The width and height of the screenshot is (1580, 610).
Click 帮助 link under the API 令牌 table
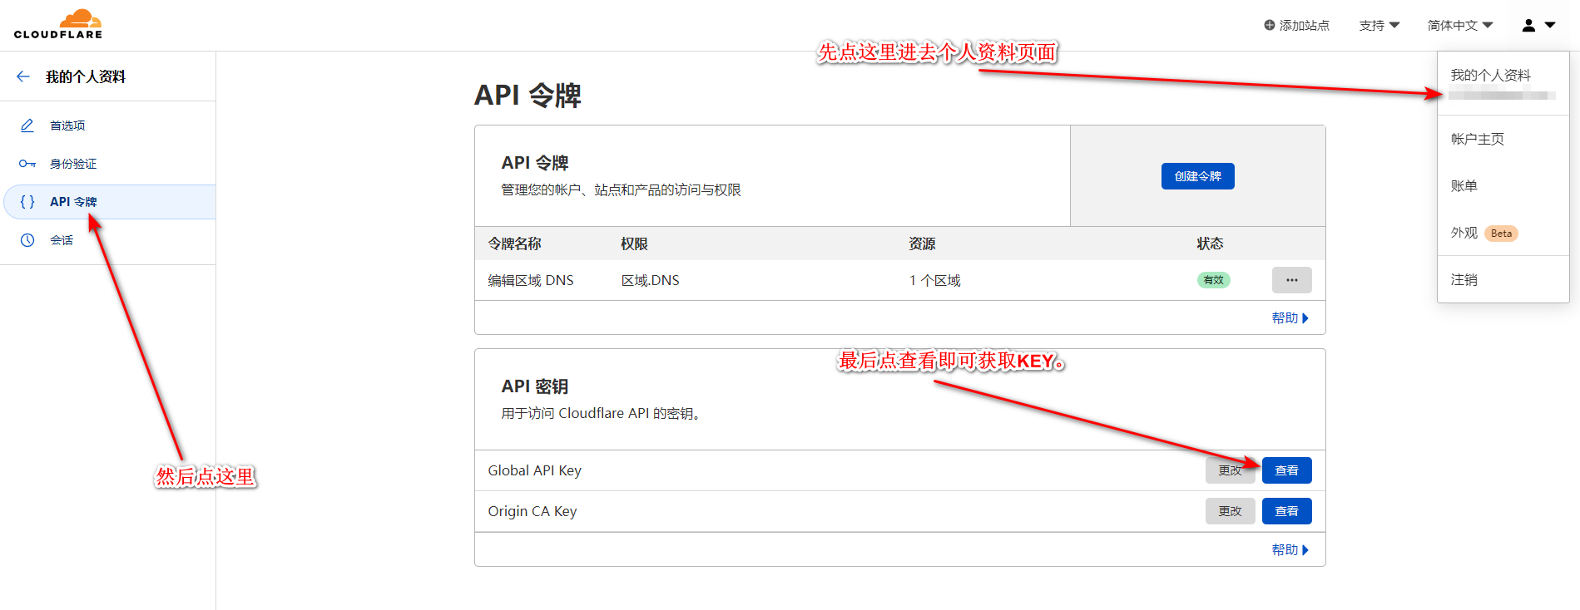[1290, 317]
